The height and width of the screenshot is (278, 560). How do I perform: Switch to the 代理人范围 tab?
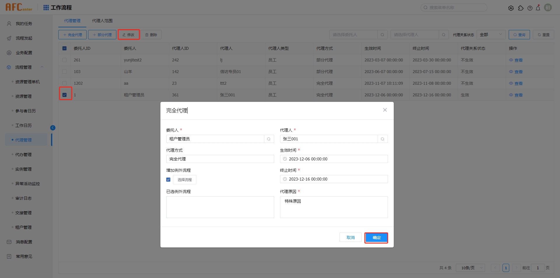pos(102,21)
